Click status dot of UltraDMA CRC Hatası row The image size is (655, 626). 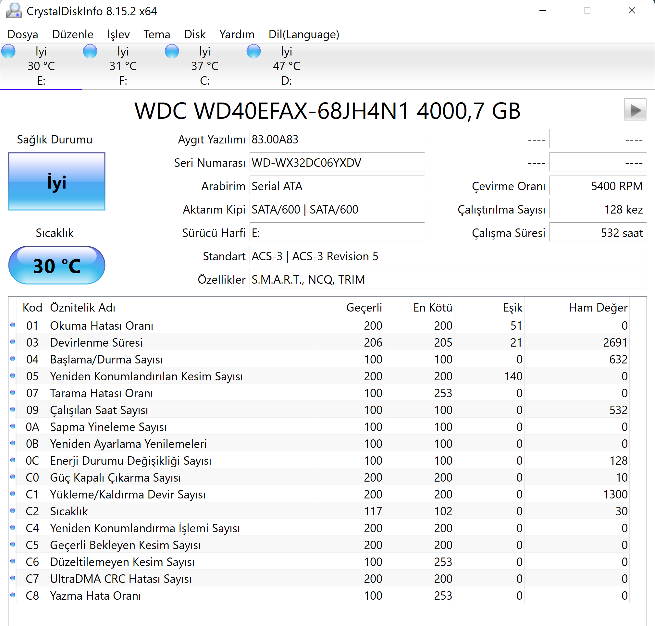pyautogui.click(x=13, y=578)
